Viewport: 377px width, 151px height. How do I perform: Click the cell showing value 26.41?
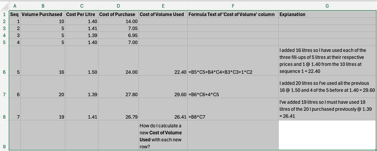click(163, 109)
